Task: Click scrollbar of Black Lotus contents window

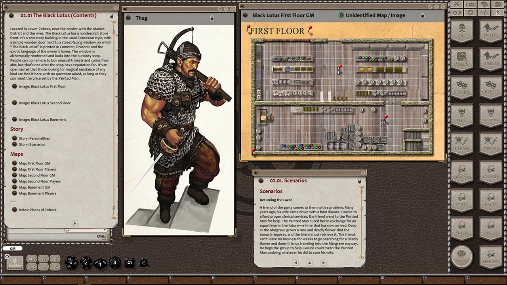Action: click(x=114, y=119)
